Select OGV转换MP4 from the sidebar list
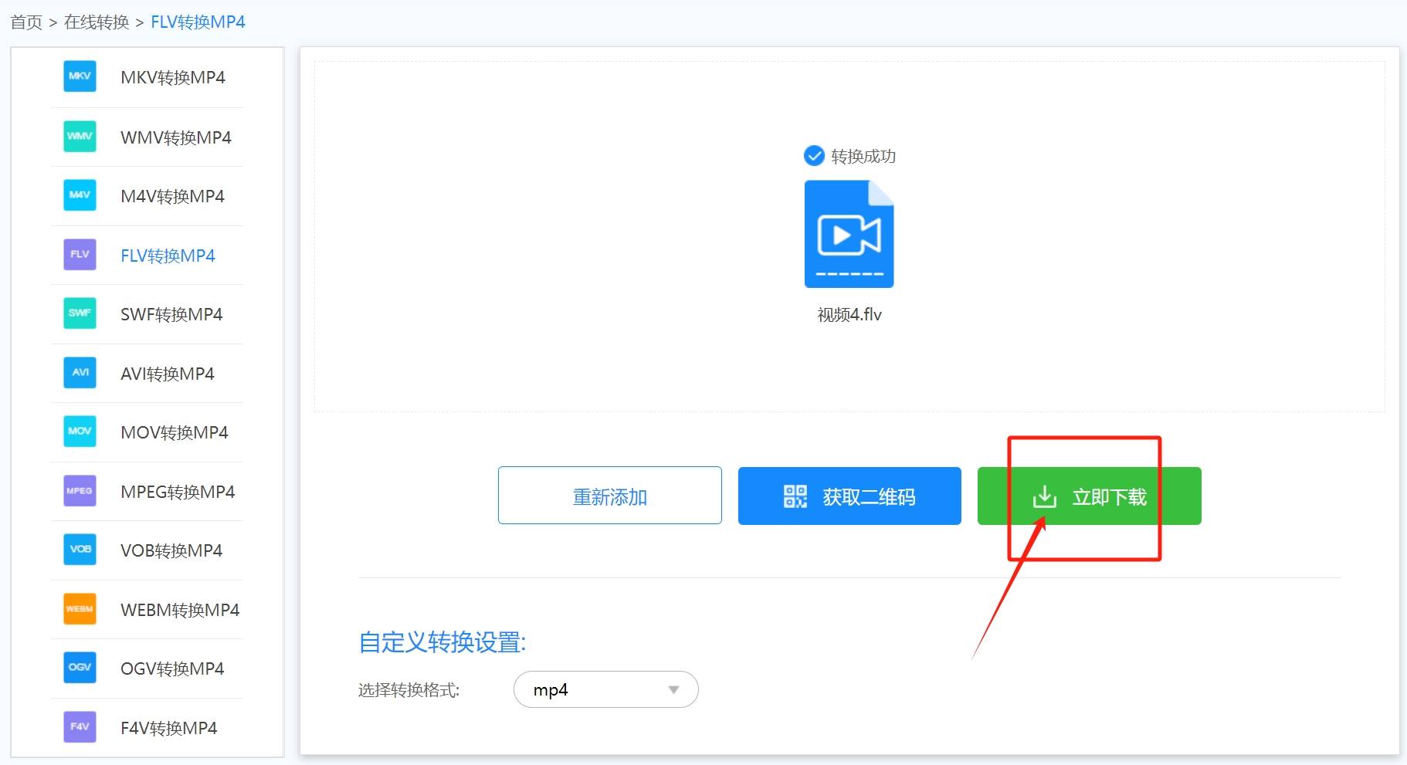Viewport: 1407px width, 765px height. (x=79, y=667)
